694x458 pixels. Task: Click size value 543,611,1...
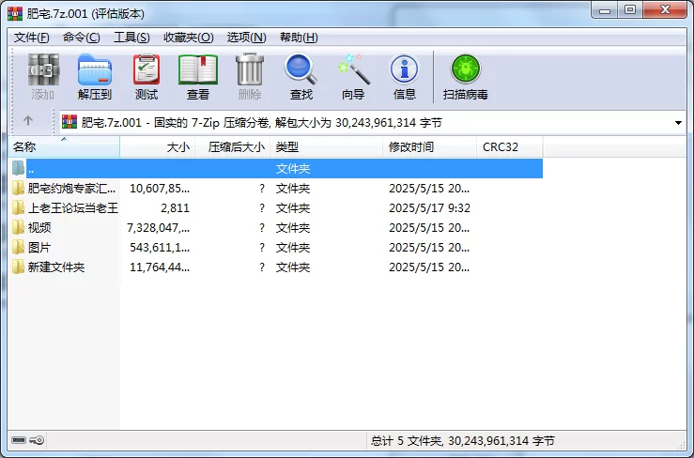point(160,247)
